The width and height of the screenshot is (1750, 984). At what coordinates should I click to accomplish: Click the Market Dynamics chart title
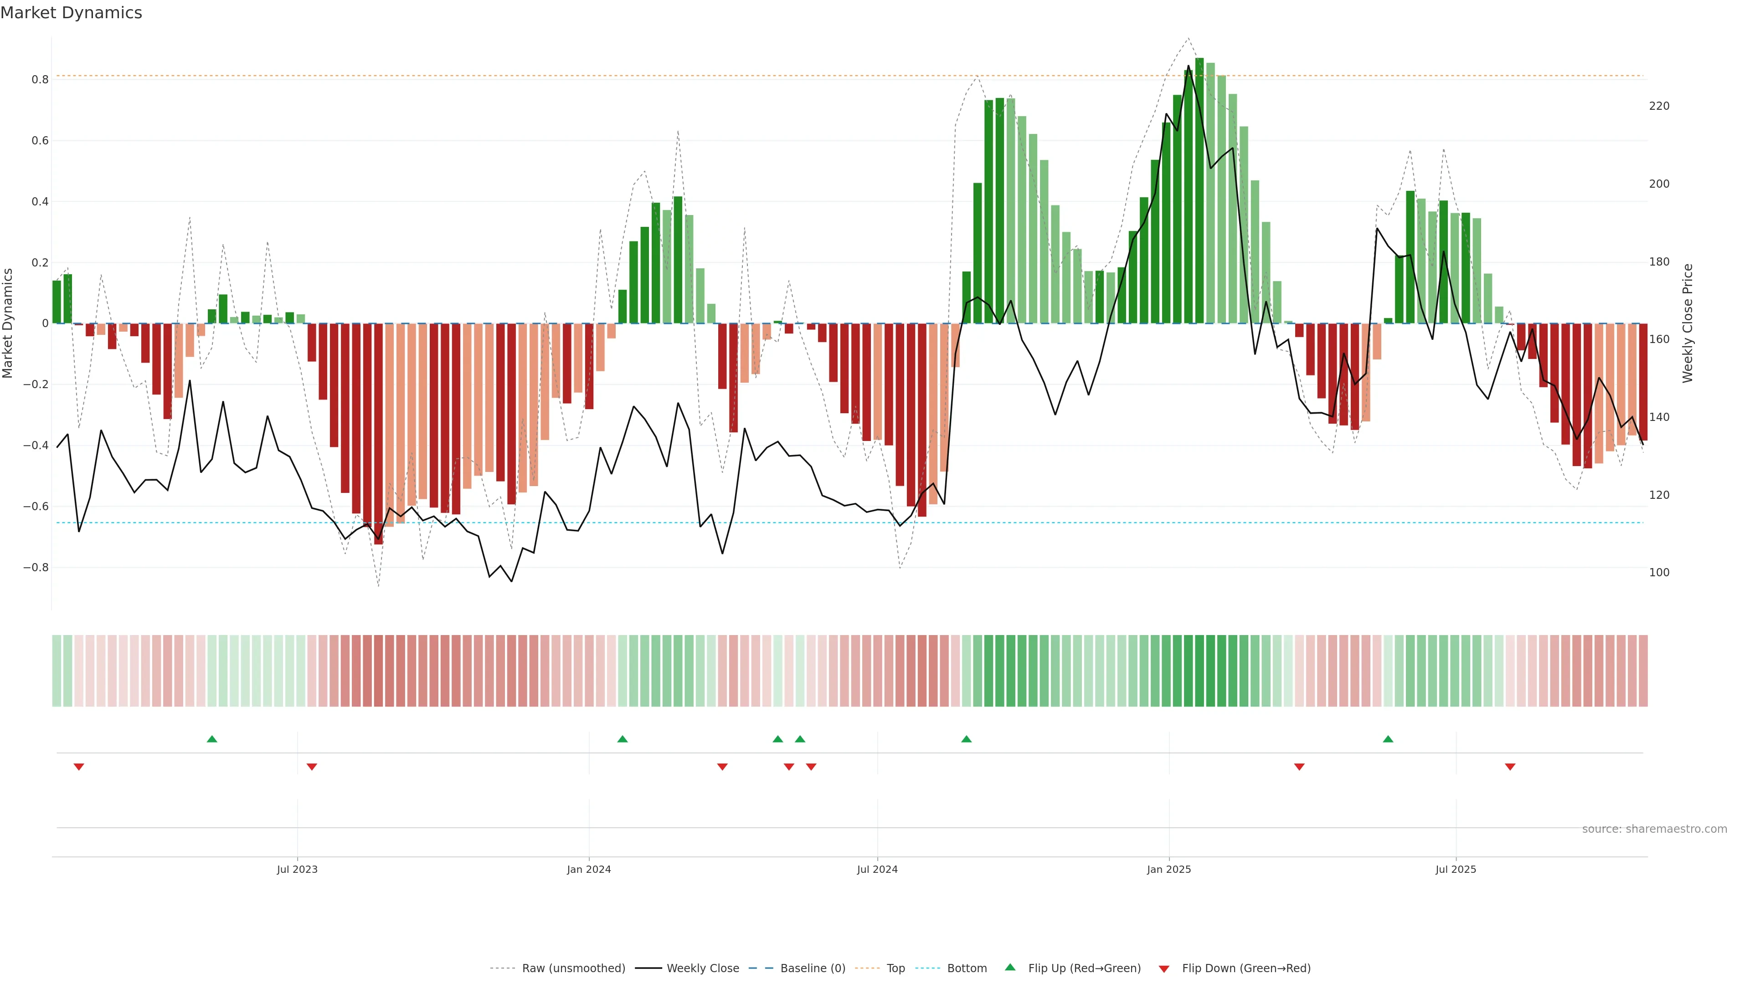[72, 13]
